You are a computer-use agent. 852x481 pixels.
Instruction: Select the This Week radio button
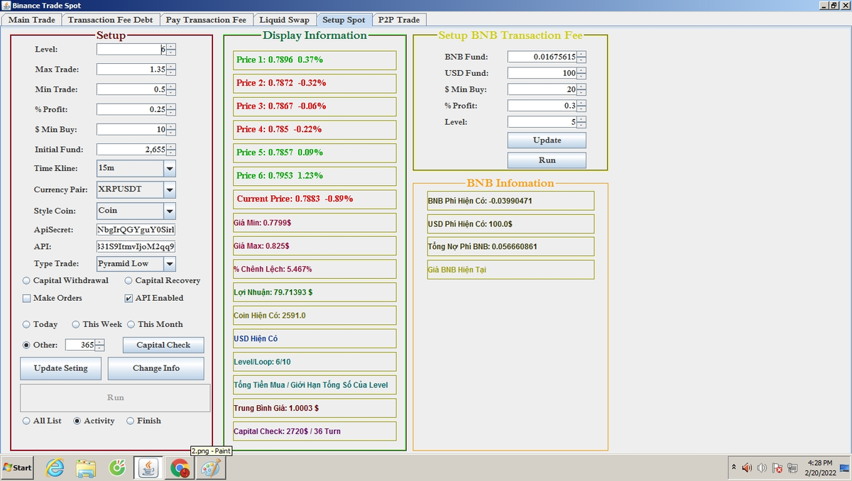(75, 324)
